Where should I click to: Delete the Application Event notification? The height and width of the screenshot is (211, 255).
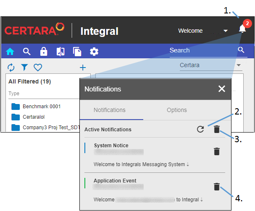pyautogui.click(x=217, y=187)
